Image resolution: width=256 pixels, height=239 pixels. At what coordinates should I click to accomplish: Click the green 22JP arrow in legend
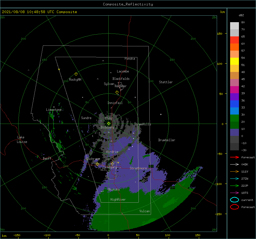coord(234,186)
